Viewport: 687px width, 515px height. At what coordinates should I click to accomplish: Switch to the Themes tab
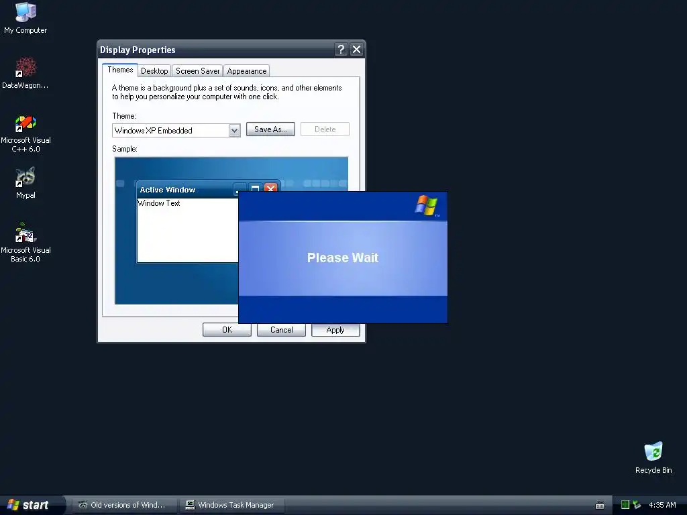point(120,70)
